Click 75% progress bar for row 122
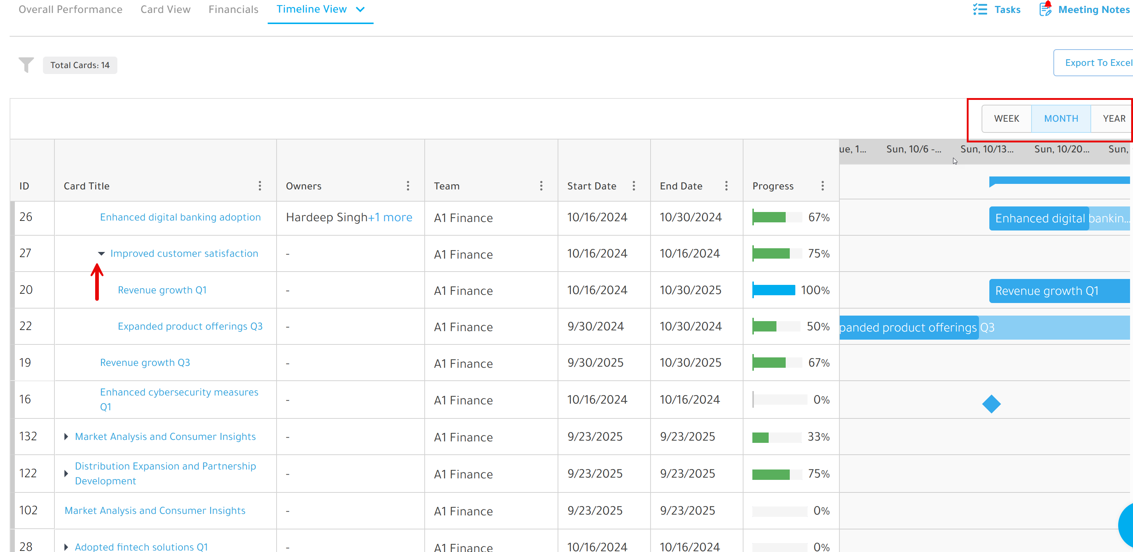Screen dimensions: 1133x552 777,474
